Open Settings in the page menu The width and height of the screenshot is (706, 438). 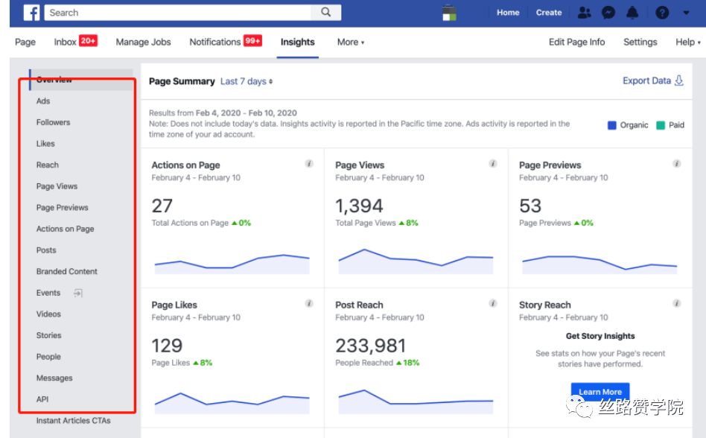point(640,42)
